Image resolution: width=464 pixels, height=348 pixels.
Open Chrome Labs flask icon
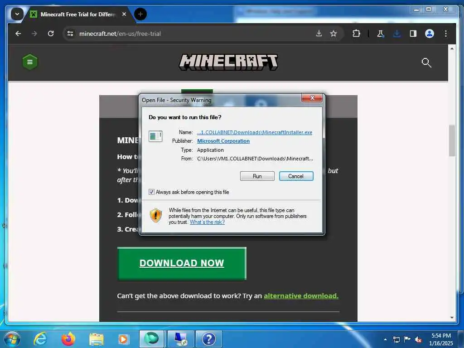(x=380, y=34)
